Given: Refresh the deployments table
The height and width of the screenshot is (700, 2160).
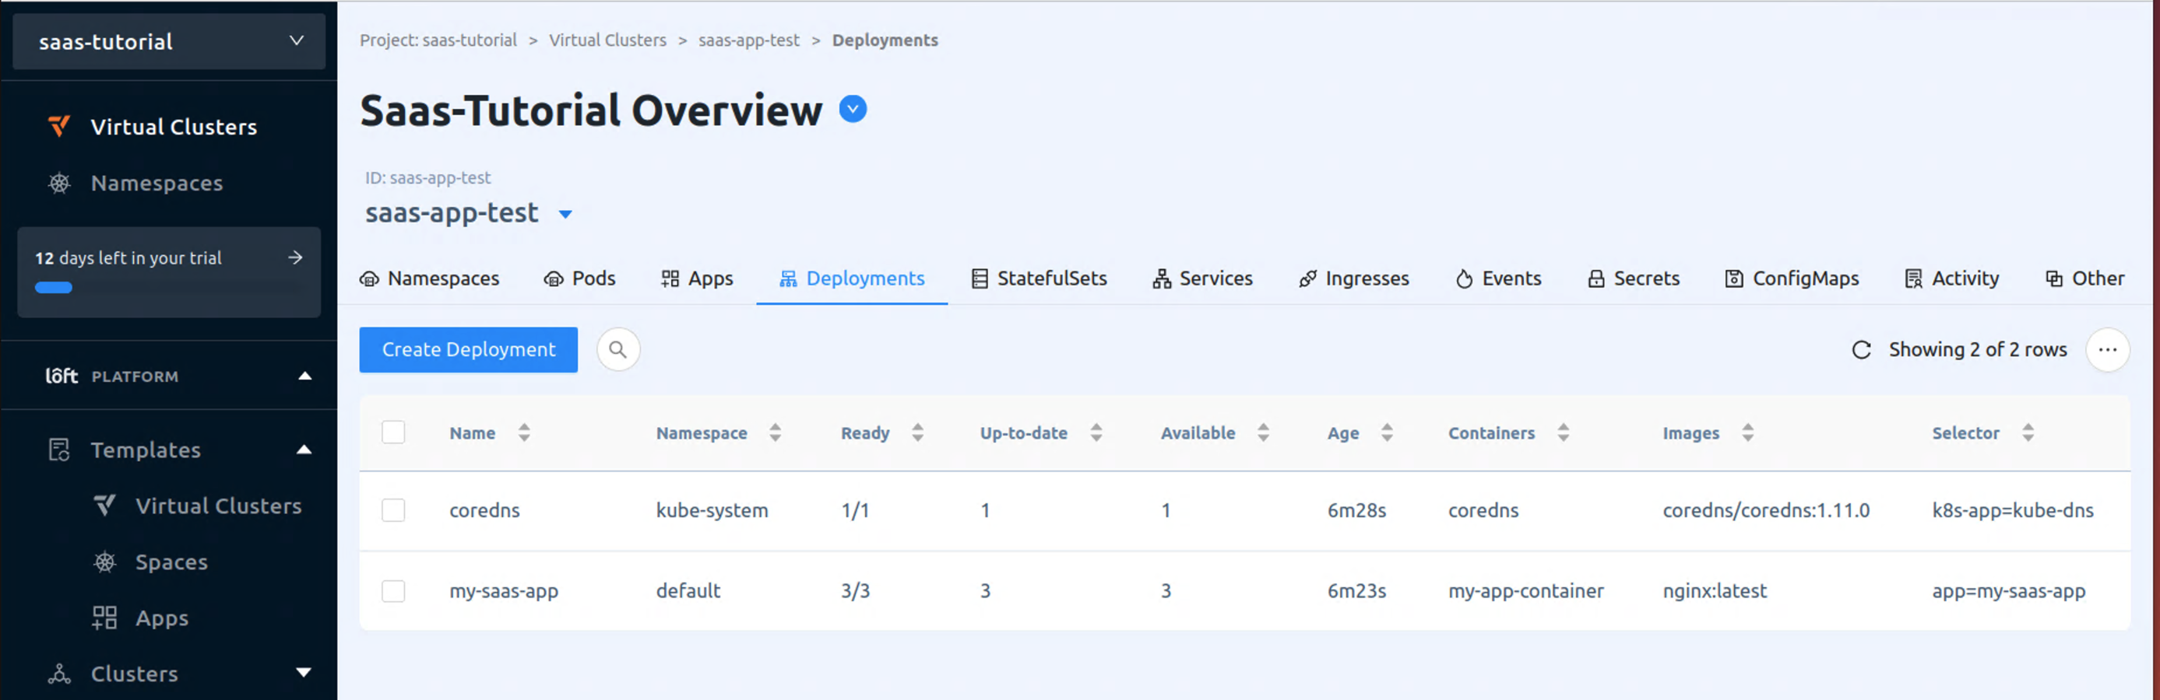Looking at the screenshot, I should [x=1861, y=350].
